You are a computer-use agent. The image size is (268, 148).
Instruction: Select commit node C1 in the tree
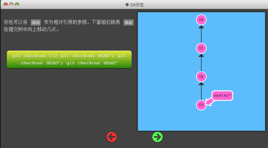coord(201,48)
